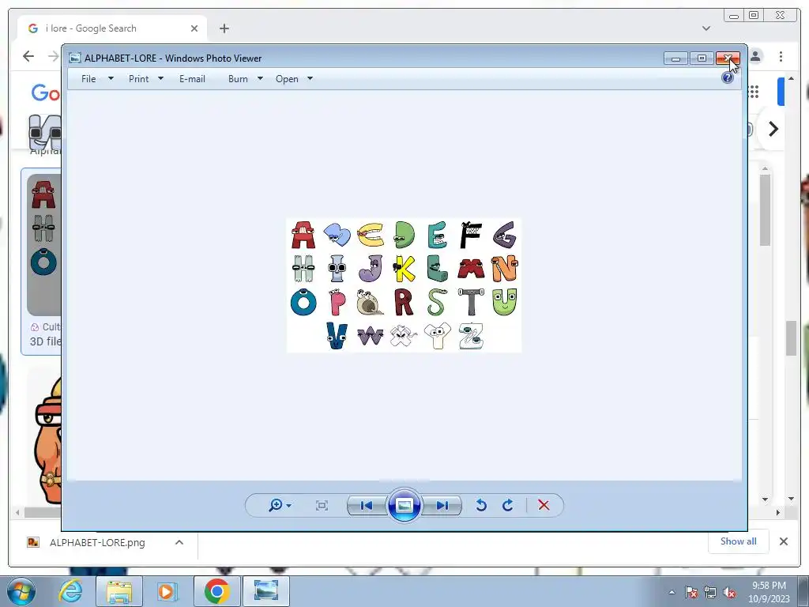Open volume tray icon
The height and width of the screenshot is (607, 809).
[729, 592]
